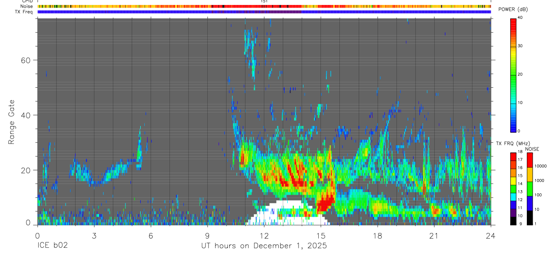The image size is (552, 255).
Task: Click the 60 tick on Range Gate axis
Action: [x=25, y=60]
